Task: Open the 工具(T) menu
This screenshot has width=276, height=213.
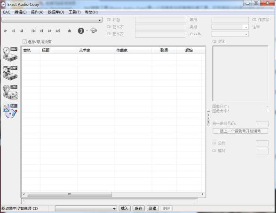Action: (74, 12)
